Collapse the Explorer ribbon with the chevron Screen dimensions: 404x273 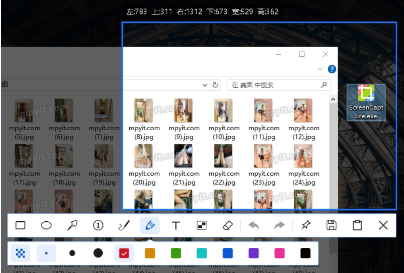tap(322, 69)
